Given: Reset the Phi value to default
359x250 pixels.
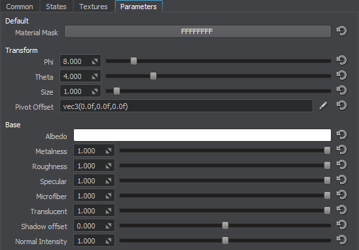Looking at the screenshot, I should click(x=341, y=61).
